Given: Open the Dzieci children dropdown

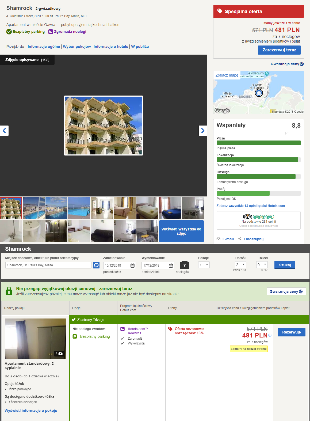Looking at the screenshot, I should (x=262, y=265).
